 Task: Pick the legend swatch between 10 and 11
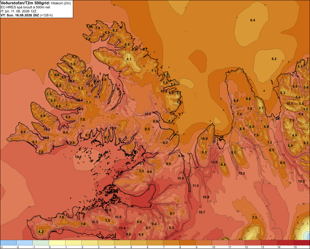coord(220,243)
